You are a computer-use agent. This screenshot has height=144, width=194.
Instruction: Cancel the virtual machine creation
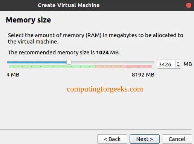tap(177, 139)
